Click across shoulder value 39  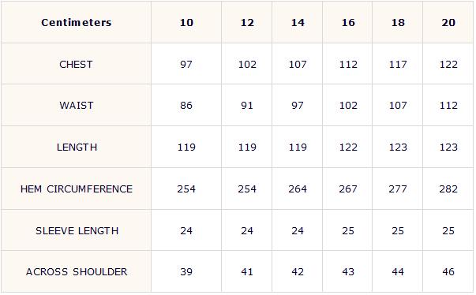pyautogui.click(x=186, y=271)
